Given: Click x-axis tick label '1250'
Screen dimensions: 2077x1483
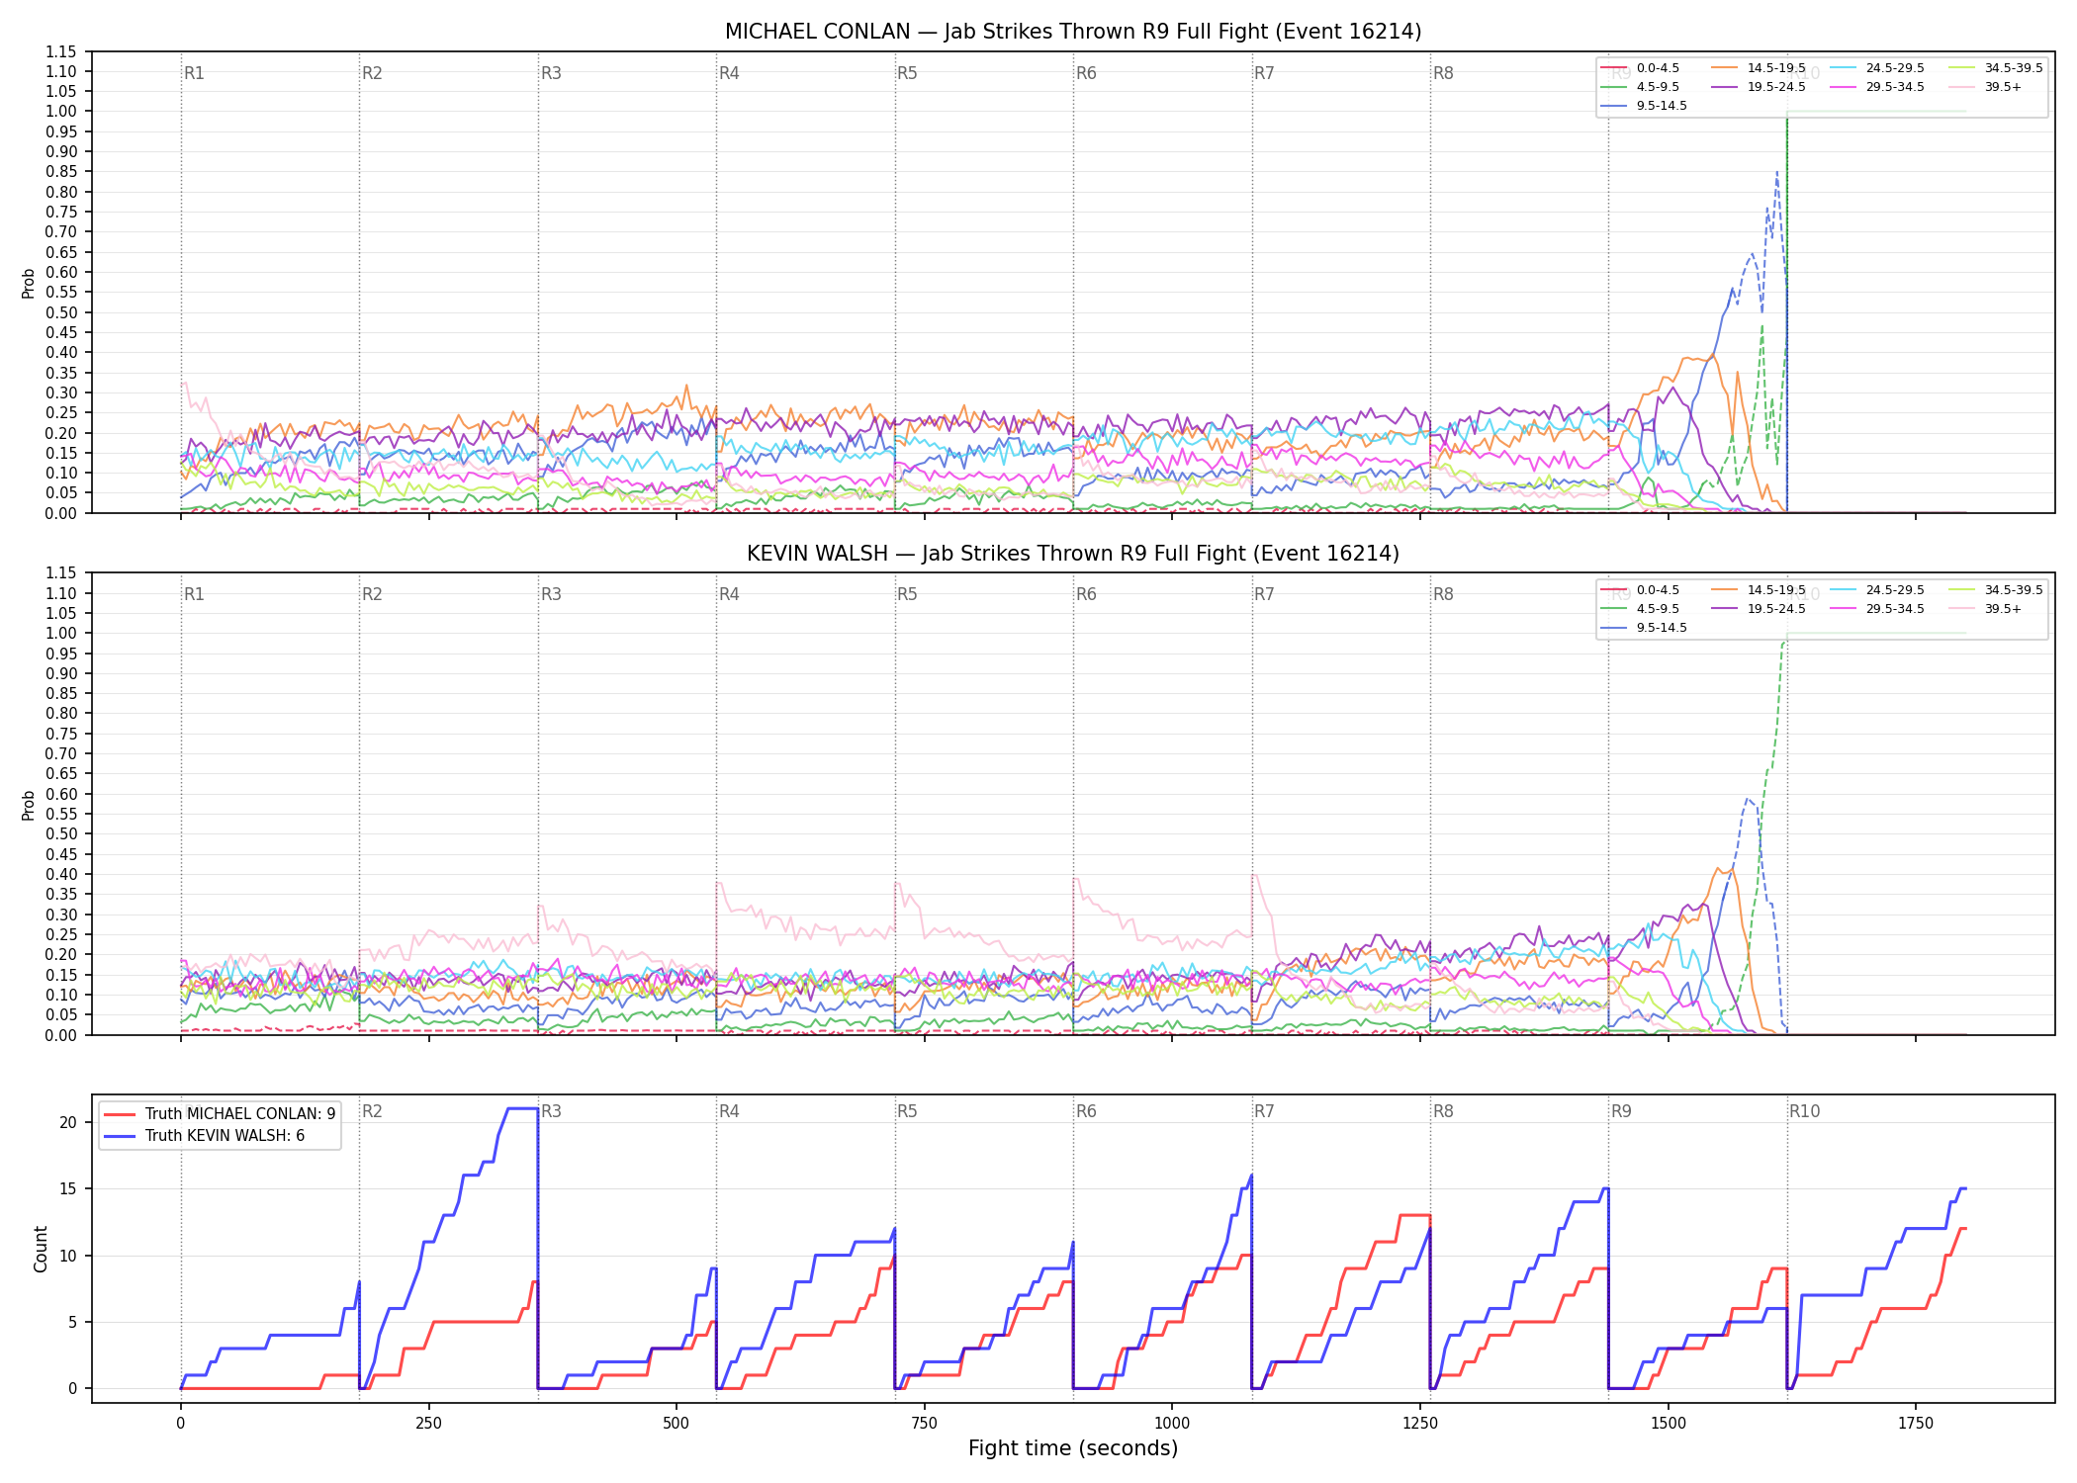Looking at the screenshot, I should click(x=1420, y=1424).
